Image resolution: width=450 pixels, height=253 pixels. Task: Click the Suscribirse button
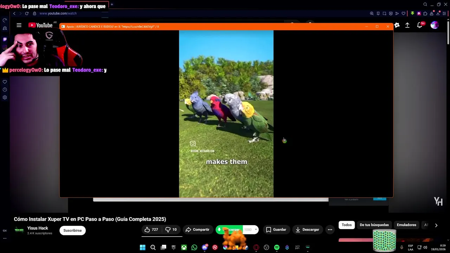coord(72,231)
